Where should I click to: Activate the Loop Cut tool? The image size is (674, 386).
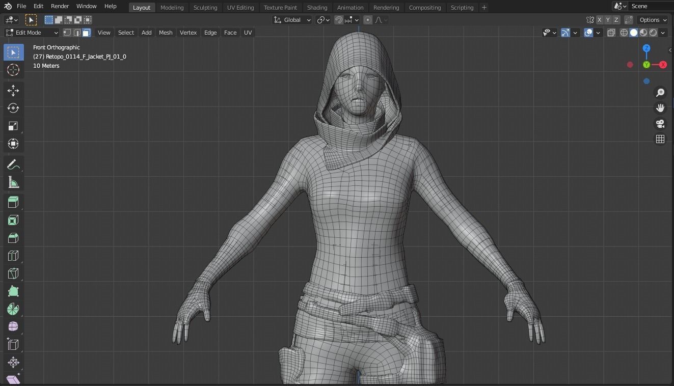pos(13,256)
